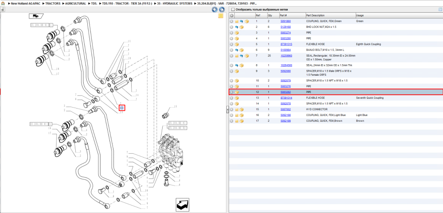The width and height of the screenshot is (443, 213).
Task: Add all parts via header plus icon
Action: pos(231,15)
